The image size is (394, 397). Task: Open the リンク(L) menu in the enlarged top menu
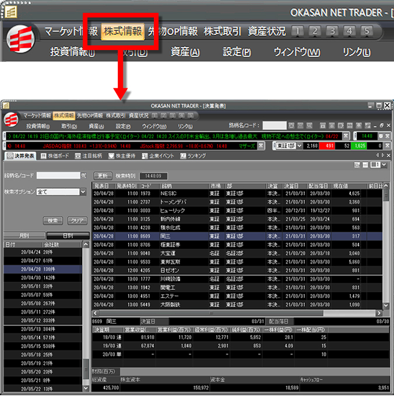click(x=357, y=52)
